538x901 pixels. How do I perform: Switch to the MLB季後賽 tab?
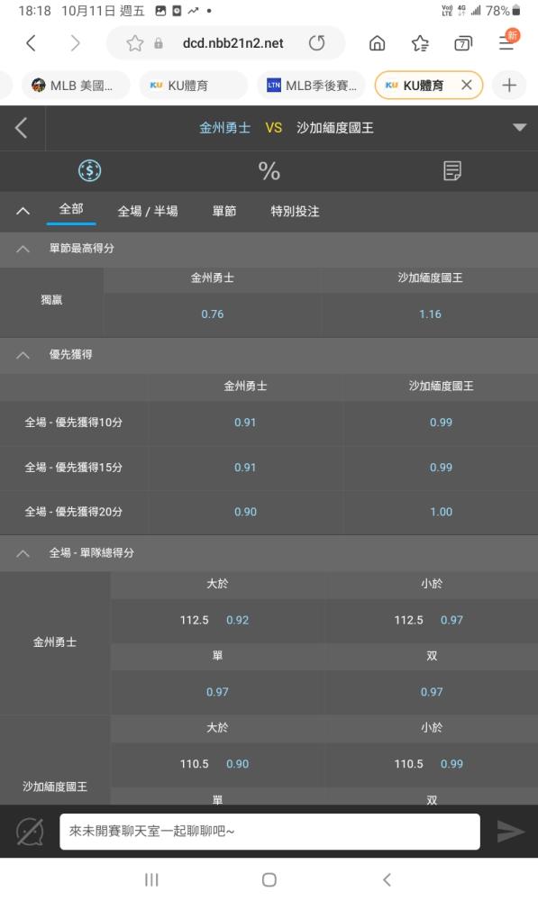click(x=311, y=86)
